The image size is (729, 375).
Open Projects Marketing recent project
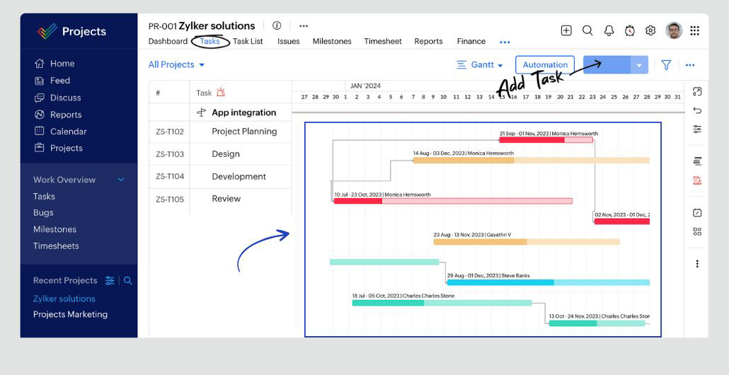(70, 314)
